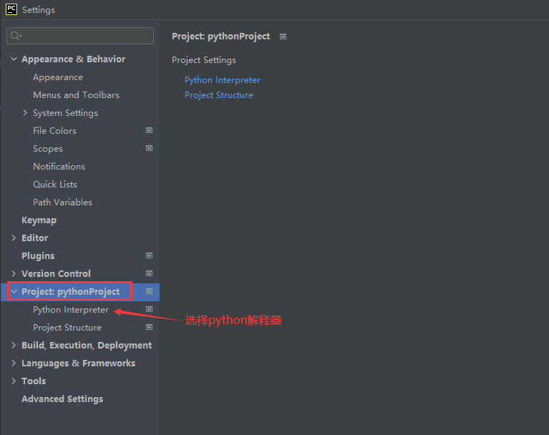The width and height of the screenshot is (549, 435).
Task: Open the Keymap settings
Action: 39,220
